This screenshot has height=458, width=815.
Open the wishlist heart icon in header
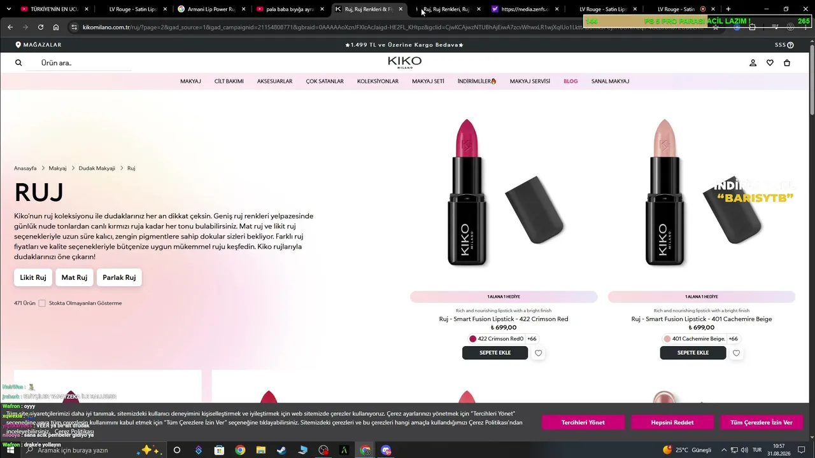pos(770,63)
